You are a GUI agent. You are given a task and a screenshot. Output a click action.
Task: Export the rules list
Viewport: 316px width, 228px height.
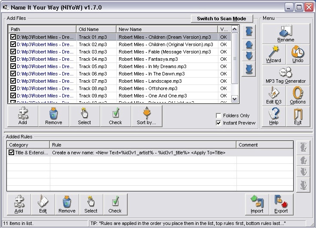(x=281, y=204)
